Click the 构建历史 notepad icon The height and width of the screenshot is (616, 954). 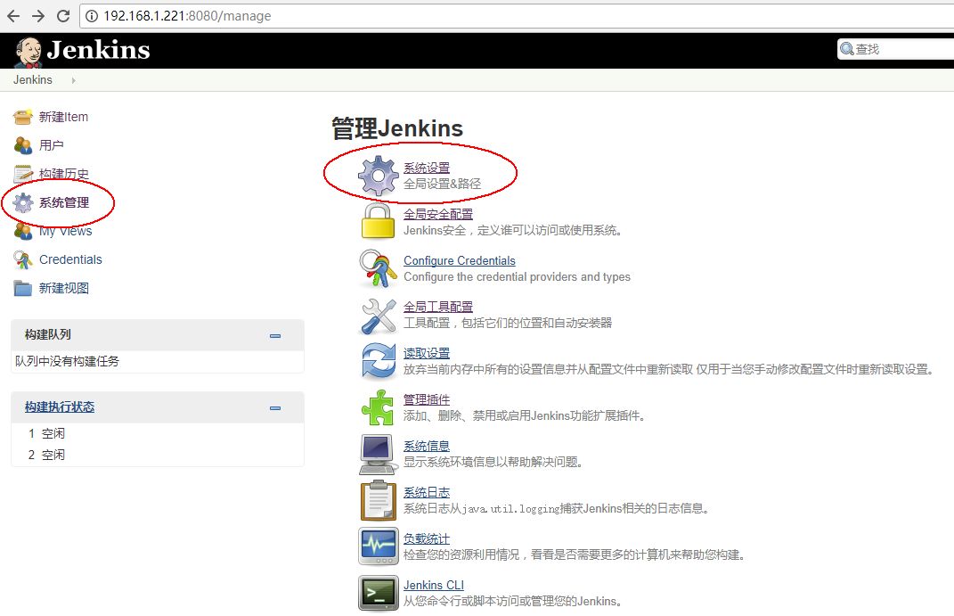[x=23, y=174]
